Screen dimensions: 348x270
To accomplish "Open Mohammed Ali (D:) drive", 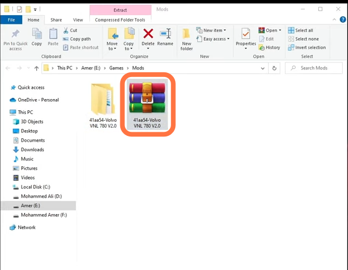I will (38, 196).
